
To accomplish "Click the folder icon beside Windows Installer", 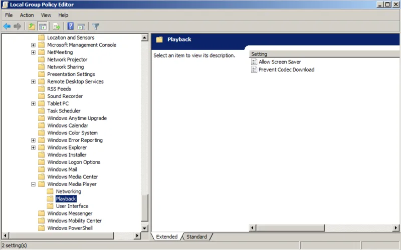I will [x=41, y=155].
